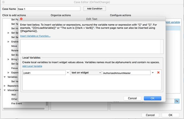Confirm Edit Text dialog with OK
Viewport: 184px width, 119px height.
click(152, 98)
